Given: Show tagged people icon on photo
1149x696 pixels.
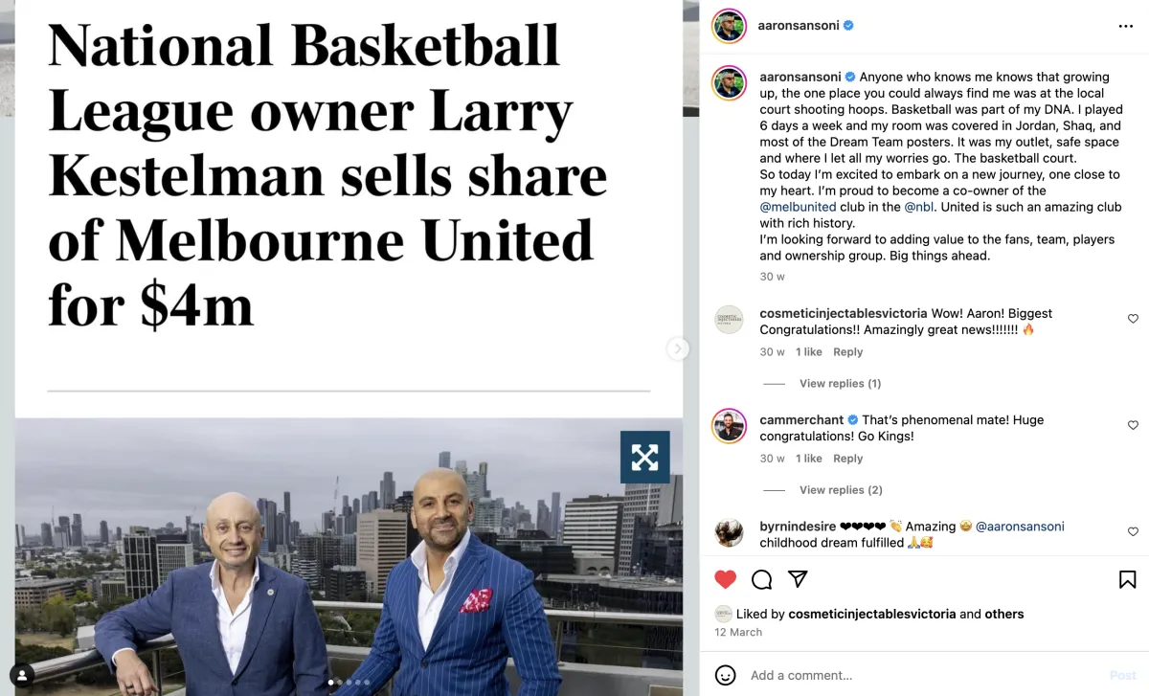Looking at the screenshot, I should pyautogui.click(x=22, y=675).
